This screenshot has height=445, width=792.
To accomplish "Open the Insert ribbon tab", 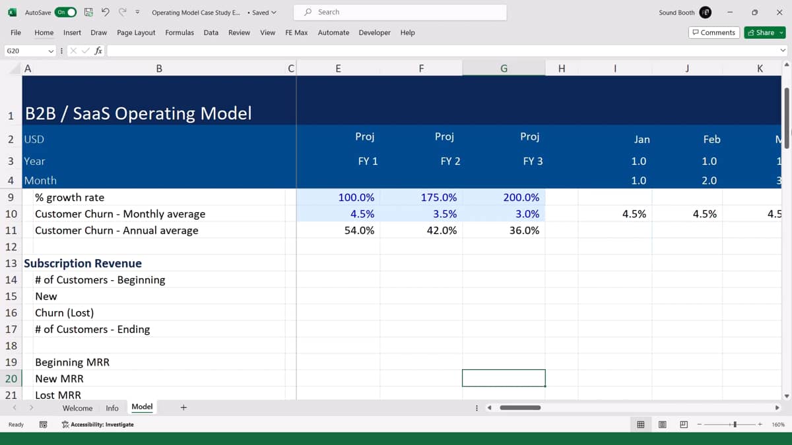I will [73, 32].
